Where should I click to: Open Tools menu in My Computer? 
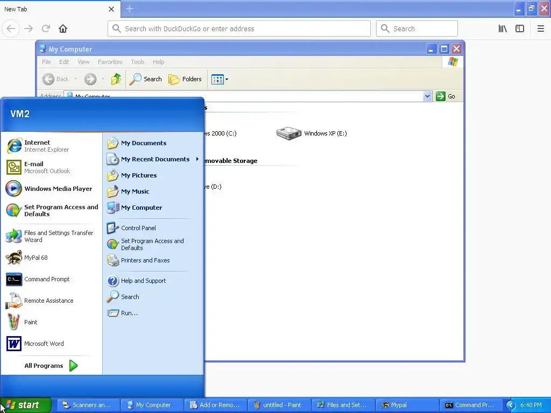[137, 62]
